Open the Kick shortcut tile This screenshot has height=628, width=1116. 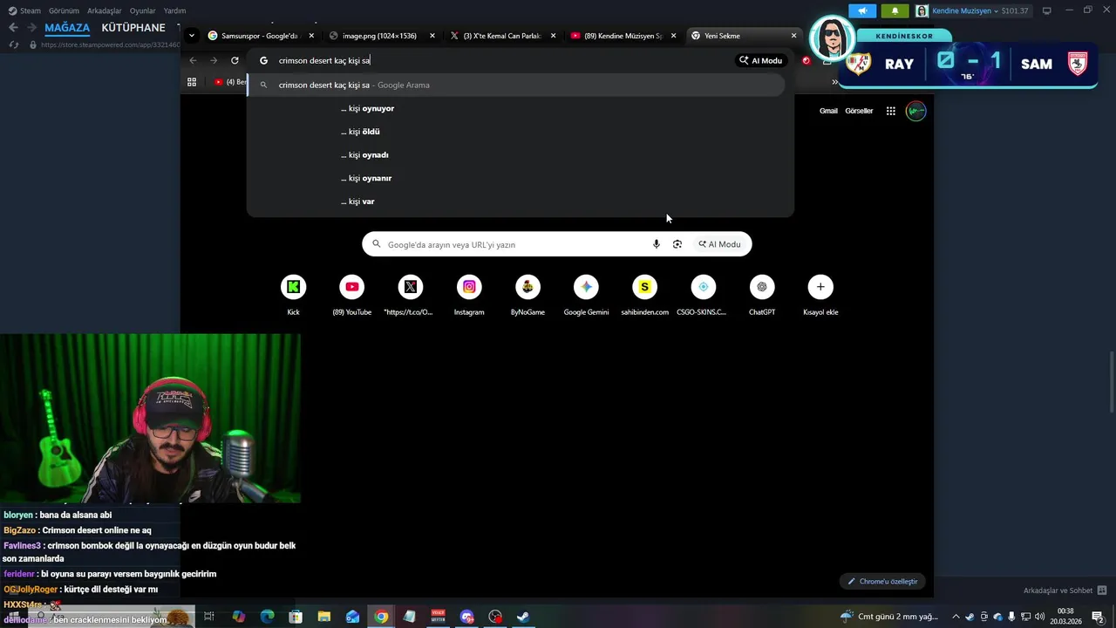pos(293,295)
